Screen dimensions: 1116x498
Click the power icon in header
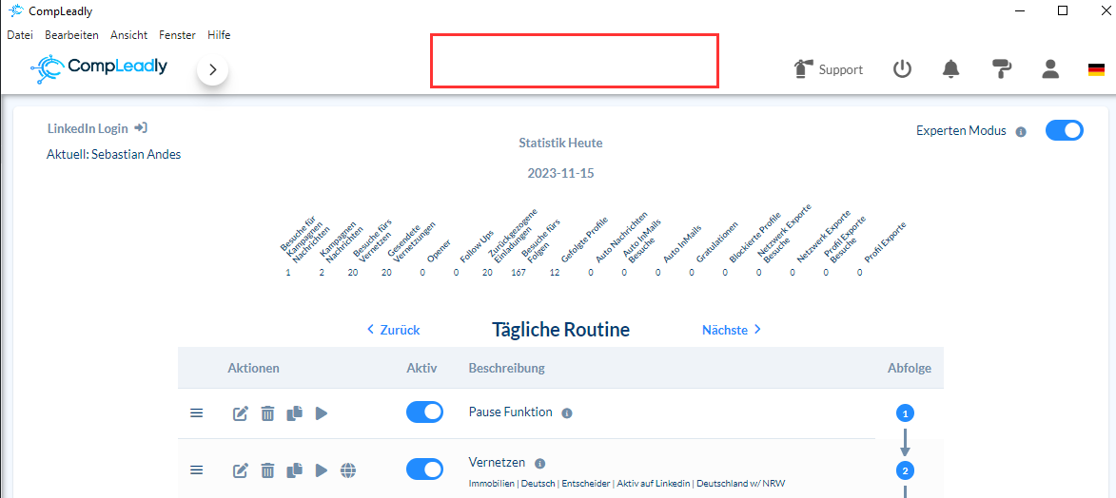[902, 69]
